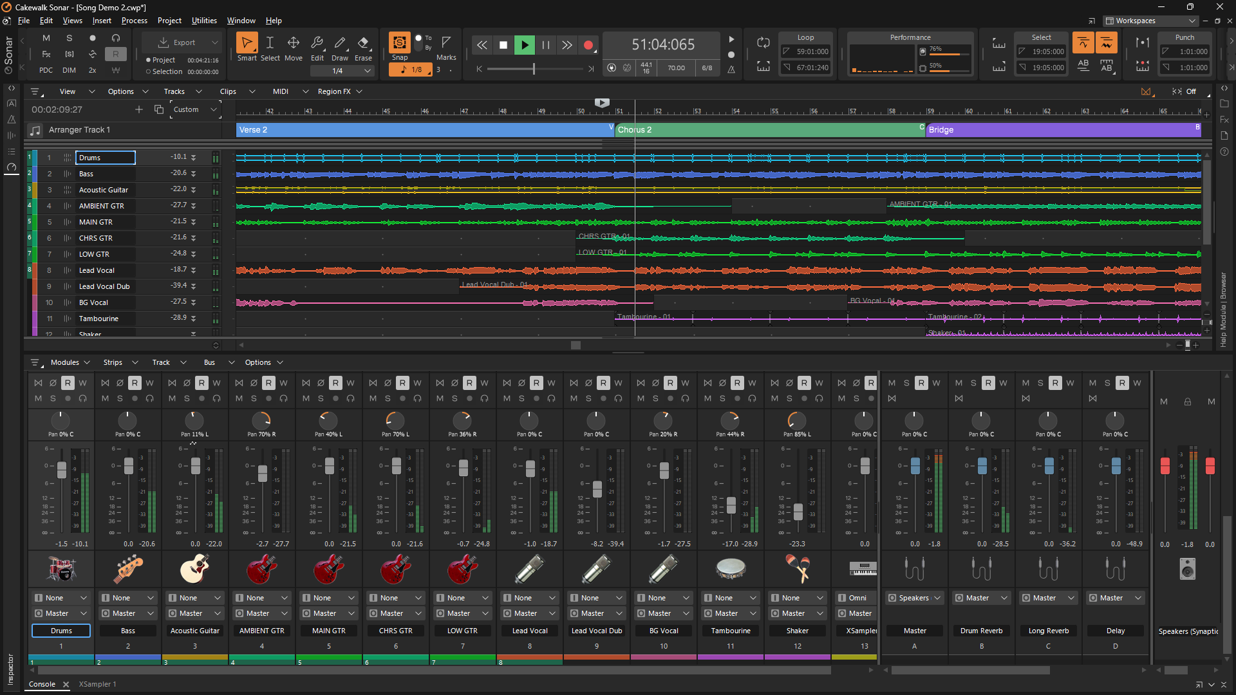Click the XSampler keyboard icon
Viewport: 1236px width, 695px height.
click(863, 569)
